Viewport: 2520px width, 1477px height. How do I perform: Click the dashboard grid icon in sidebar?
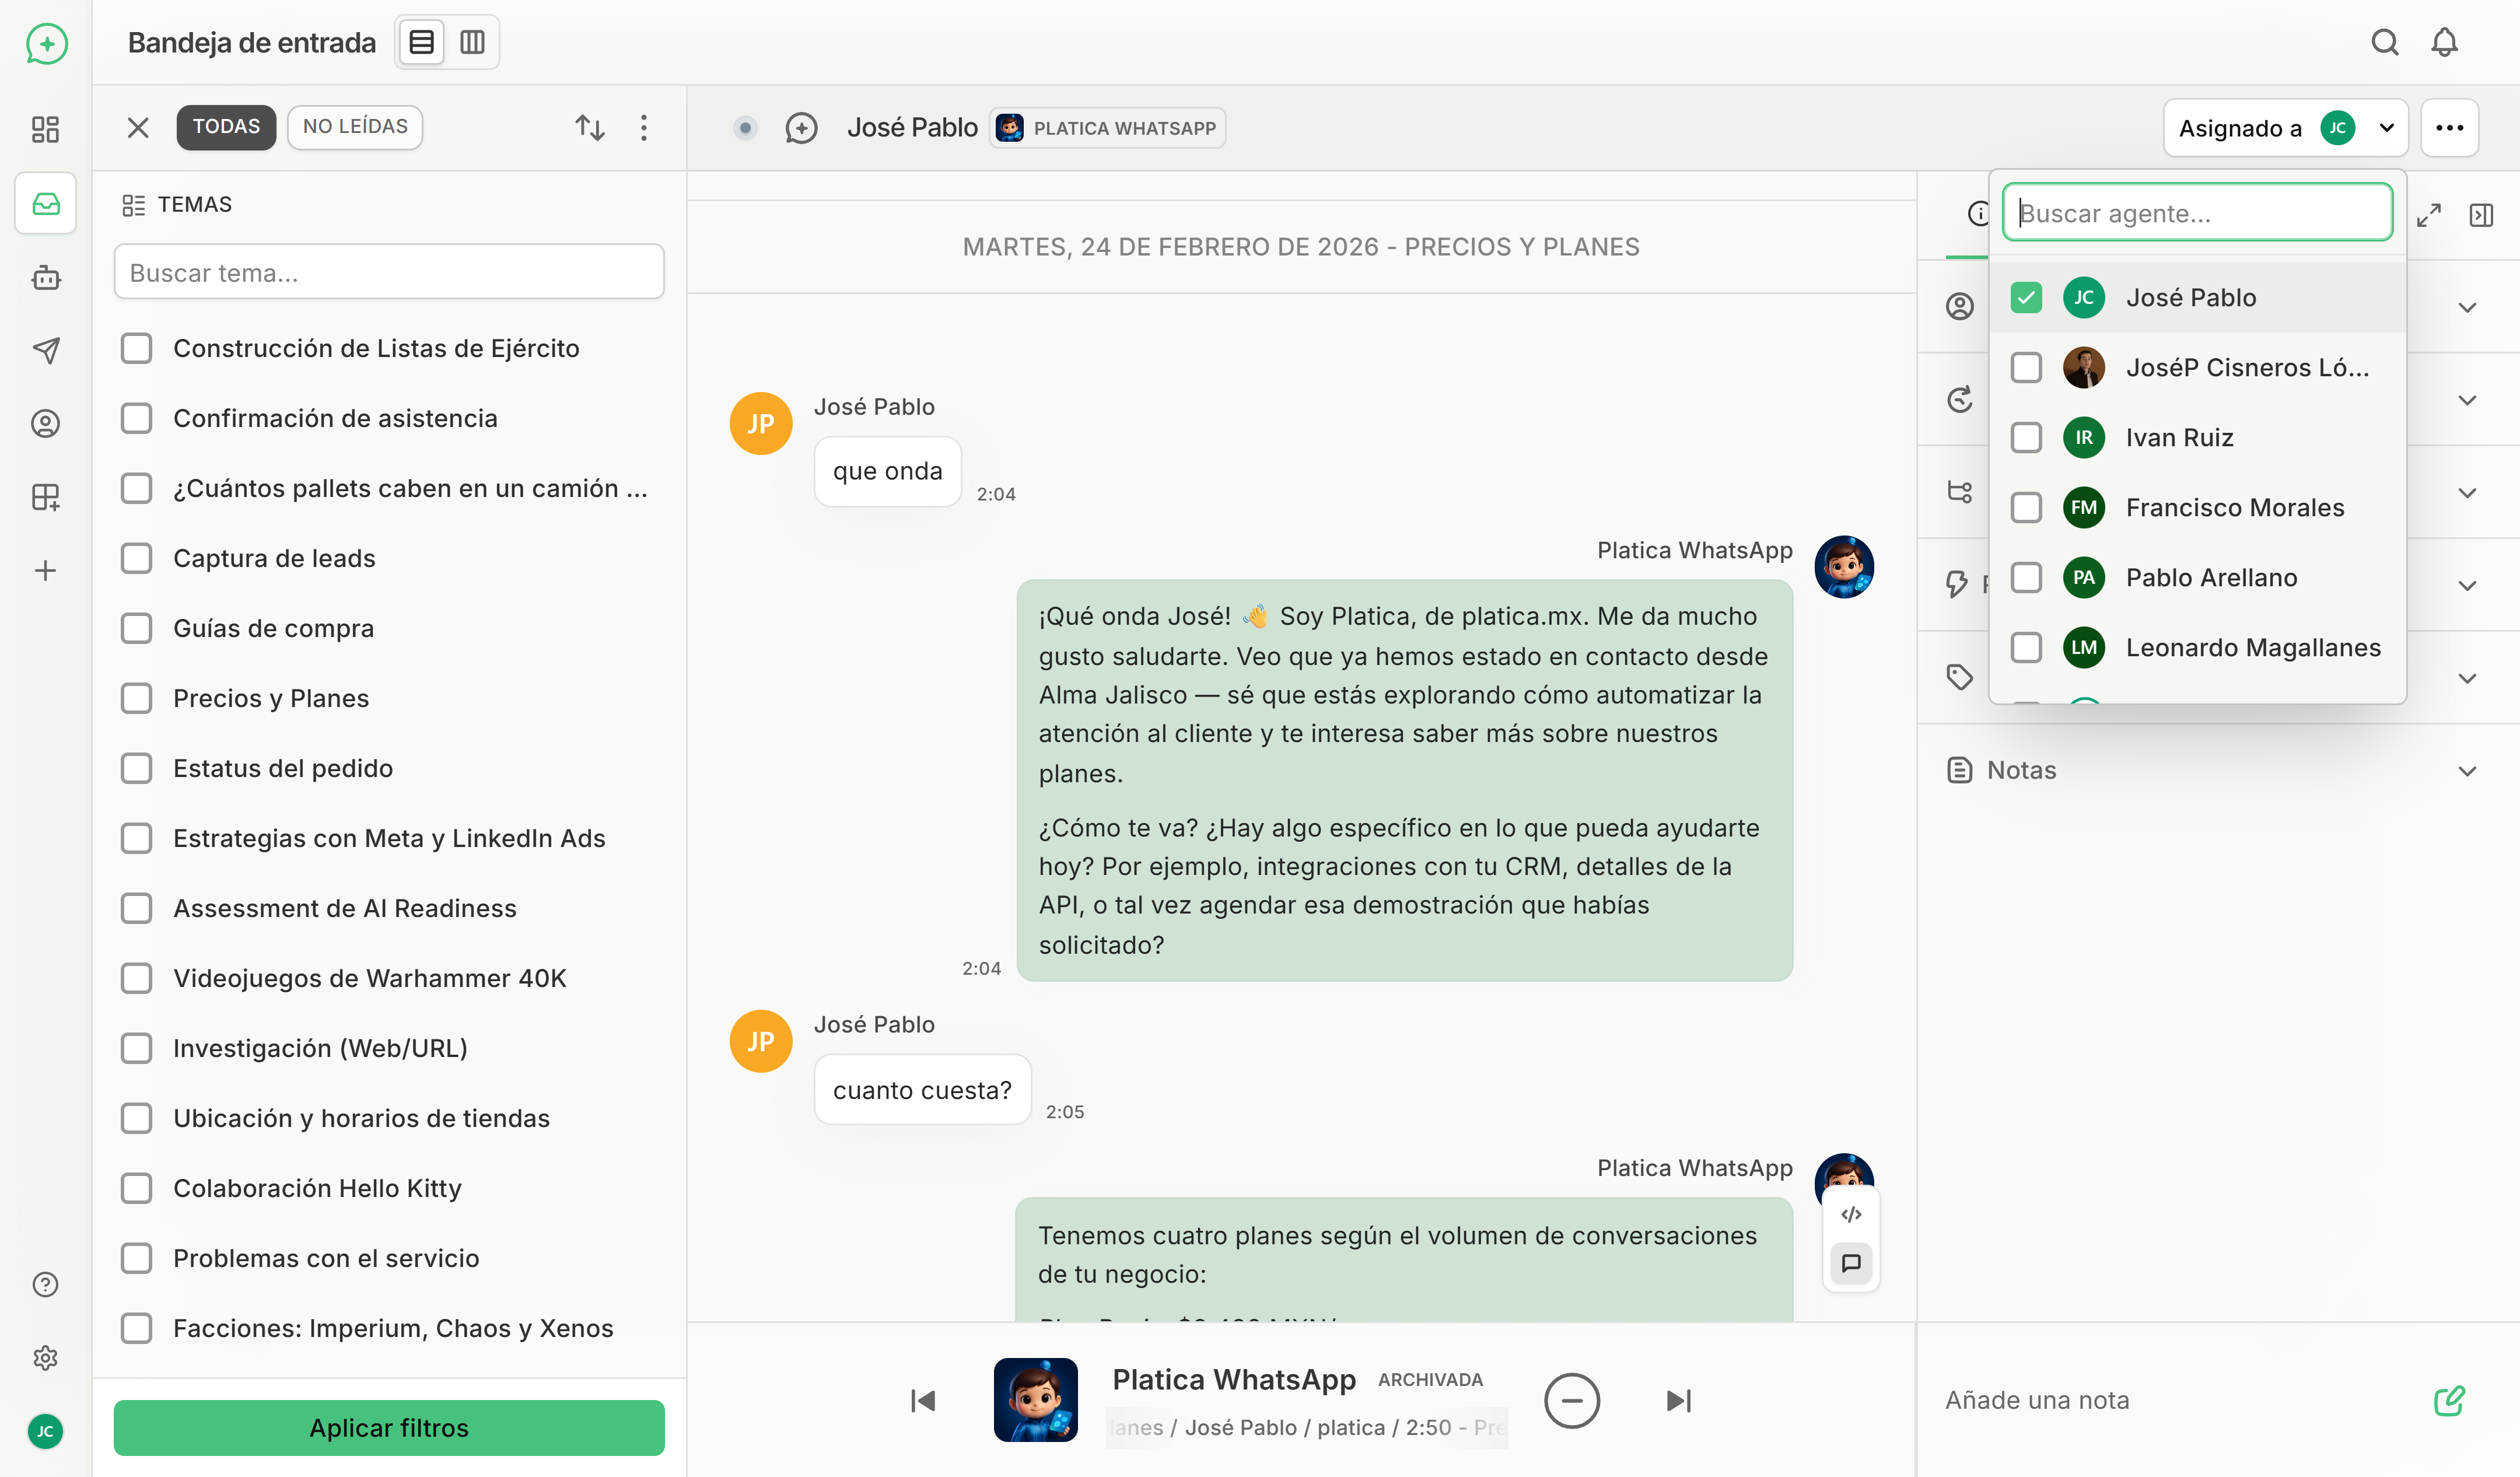click(x=45, y=130)
